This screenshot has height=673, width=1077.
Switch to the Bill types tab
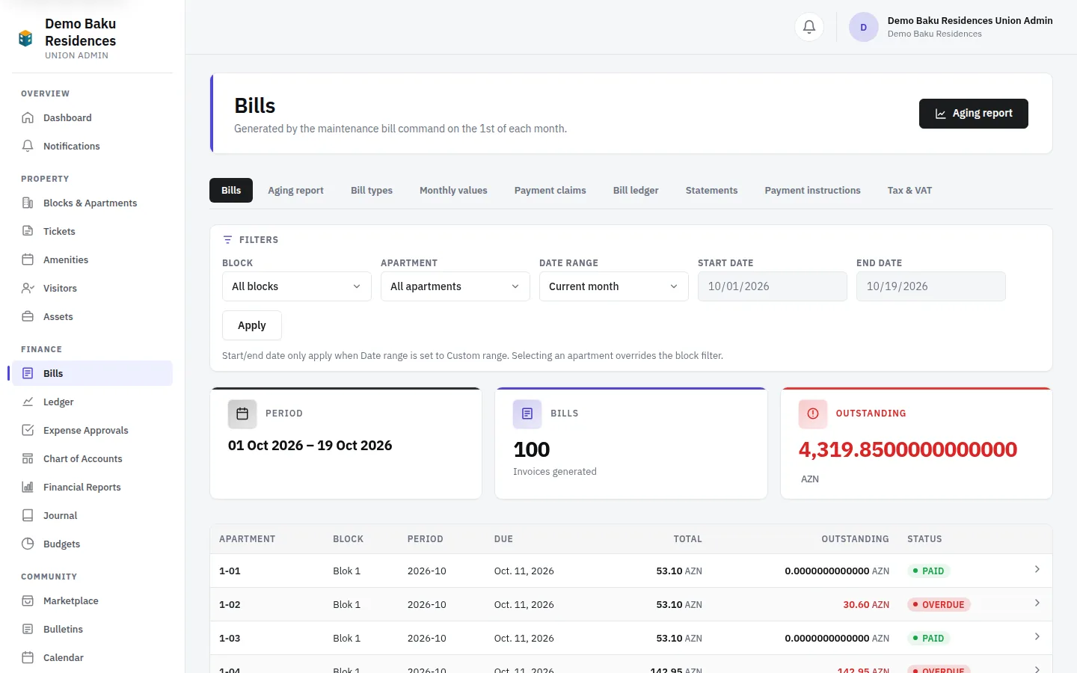tap(372, 190)
